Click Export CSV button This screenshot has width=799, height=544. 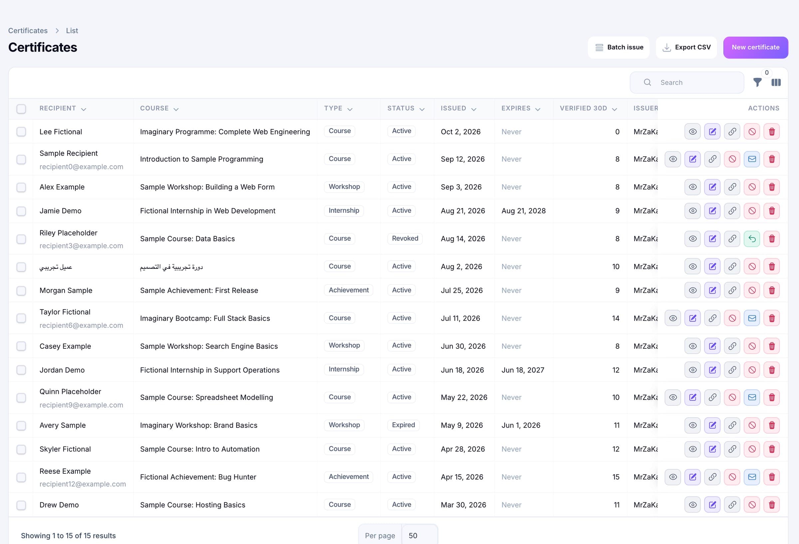point(686,48)
